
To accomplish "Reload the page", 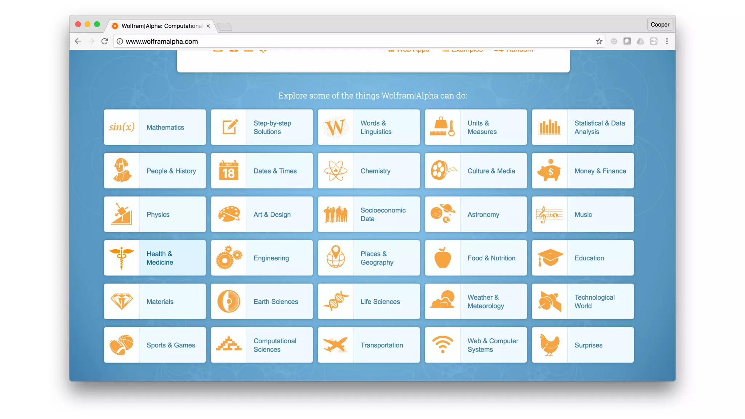I will [x=105, y=41].
